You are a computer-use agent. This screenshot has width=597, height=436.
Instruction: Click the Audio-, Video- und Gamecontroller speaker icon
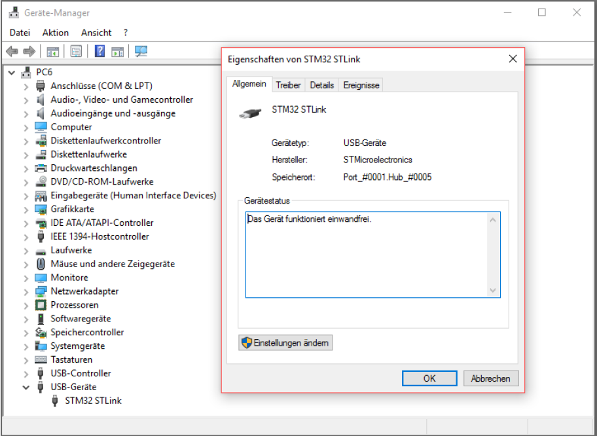click(x=41, y=100)
